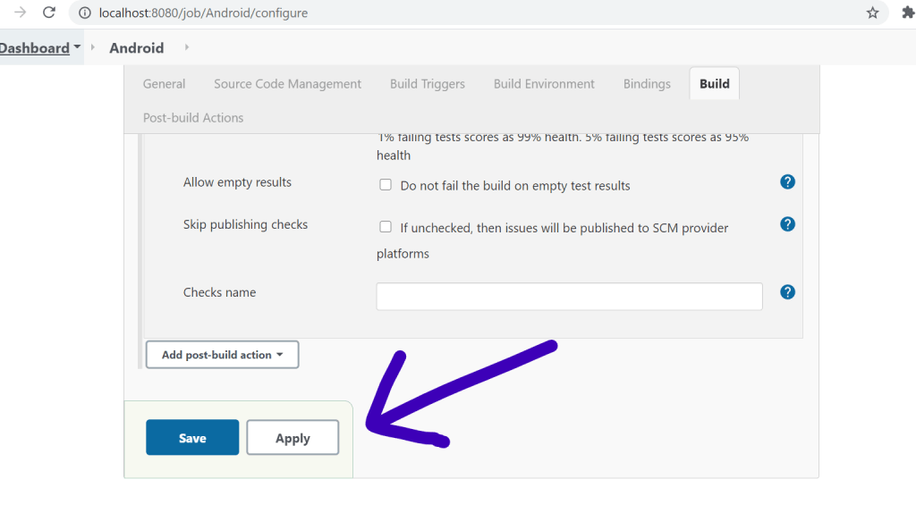Screen dimensions: 916x513
Task: Click the browser forward arrow
Action: [20, 13]
